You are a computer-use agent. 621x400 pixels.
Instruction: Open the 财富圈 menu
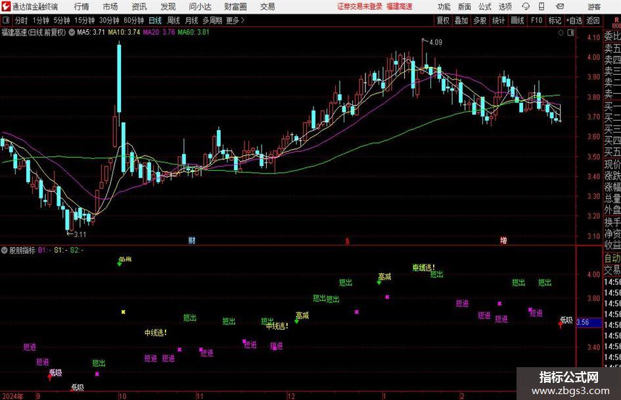tap(235, 7)
